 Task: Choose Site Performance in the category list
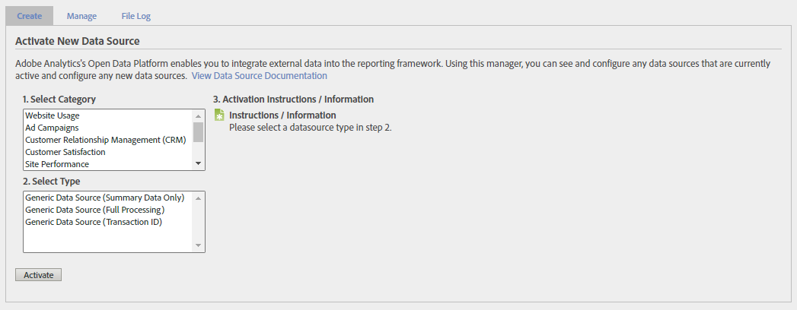point(57,164)
